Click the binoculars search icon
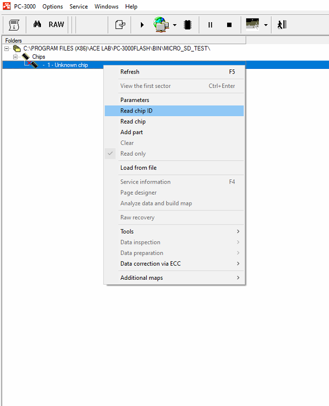The height and width of the screenshot is (406, 329). pos(37,25)
